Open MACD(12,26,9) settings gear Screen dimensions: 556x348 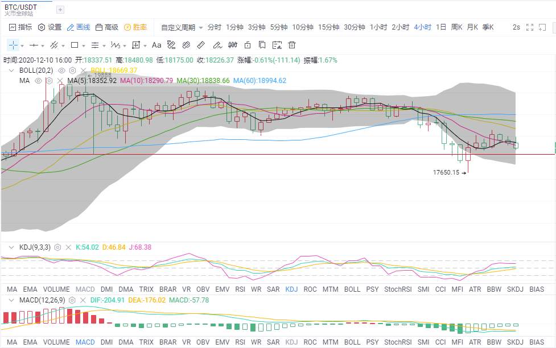72,300
